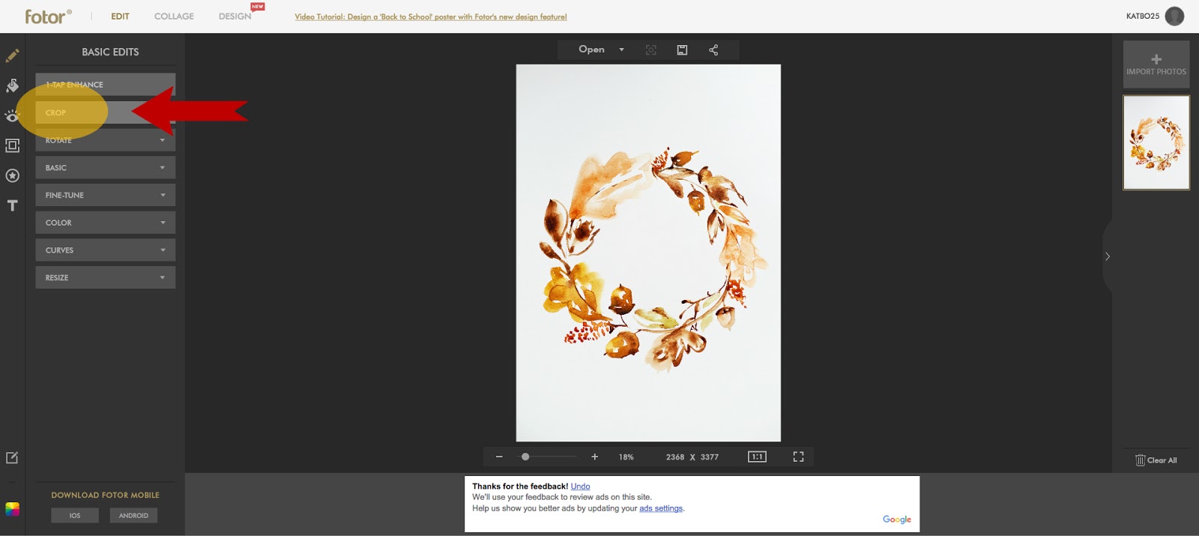1199x536 pixels.
Task: Click Import Photos button
Action: (1156, 64)
